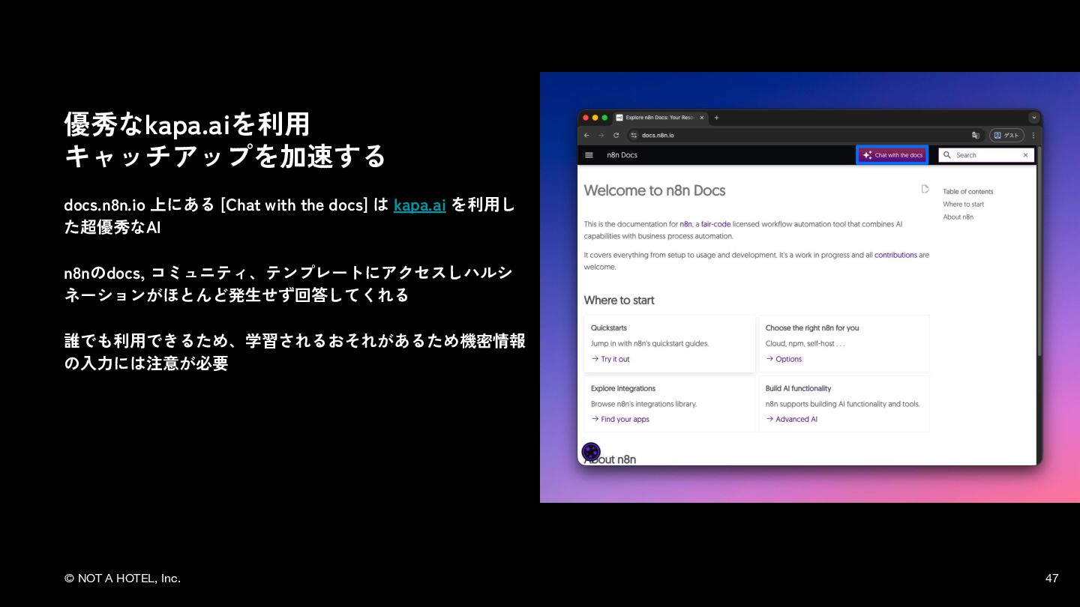Click the search magnifier icon
Viewport: 1080px width, 607px height.
pyautogui.click(x=947, y=155)
